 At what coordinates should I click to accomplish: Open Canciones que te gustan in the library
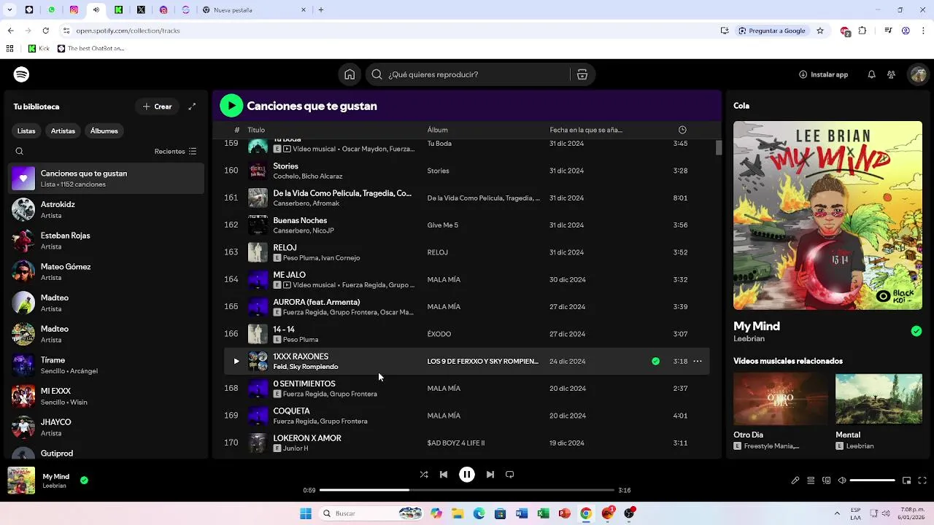(107, 178)
